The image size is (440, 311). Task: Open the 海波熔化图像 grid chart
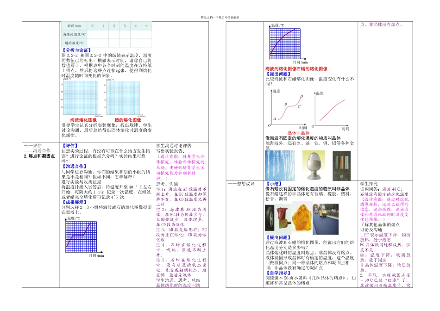coord(82,98)
